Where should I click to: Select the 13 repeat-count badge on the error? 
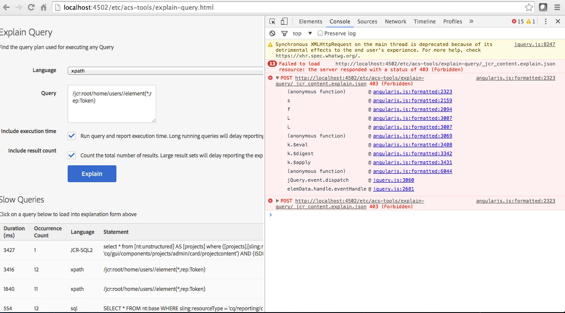click(x=273, y=64)
